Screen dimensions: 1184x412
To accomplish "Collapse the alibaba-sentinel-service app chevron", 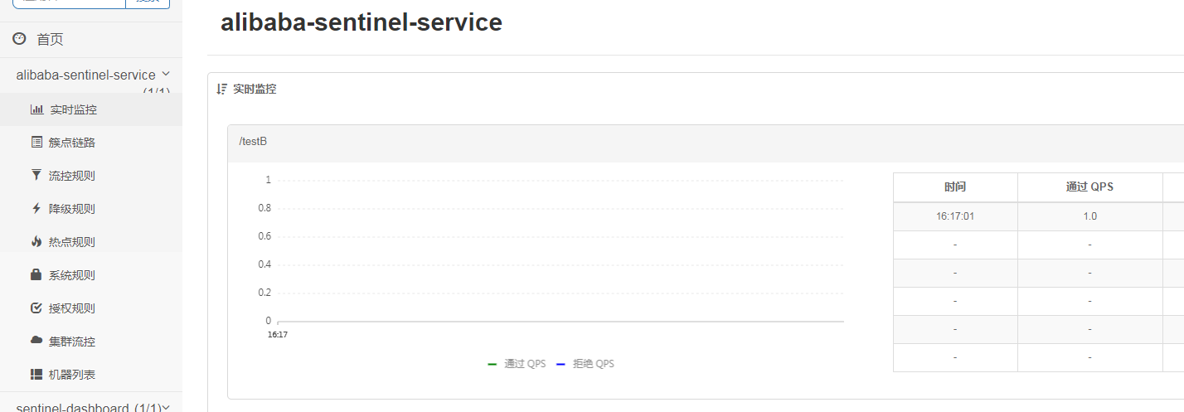I will pos(166,75).
